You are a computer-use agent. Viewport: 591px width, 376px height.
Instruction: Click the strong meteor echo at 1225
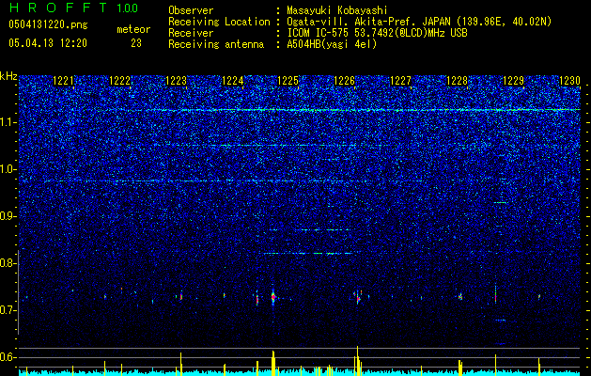[x=272, y=297]
